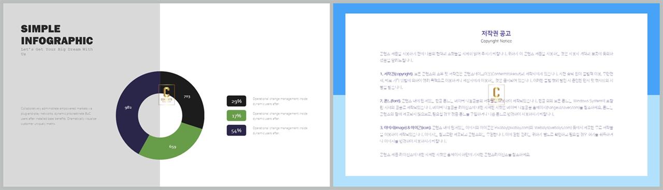Select the '2. 폰트(font)' paragraph
Viewport: 663px width, 190px height.
pos(496,107)
